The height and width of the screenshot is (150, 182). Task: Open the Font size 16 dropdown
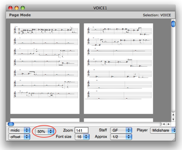pyautogui.click(x=82, y=137)
